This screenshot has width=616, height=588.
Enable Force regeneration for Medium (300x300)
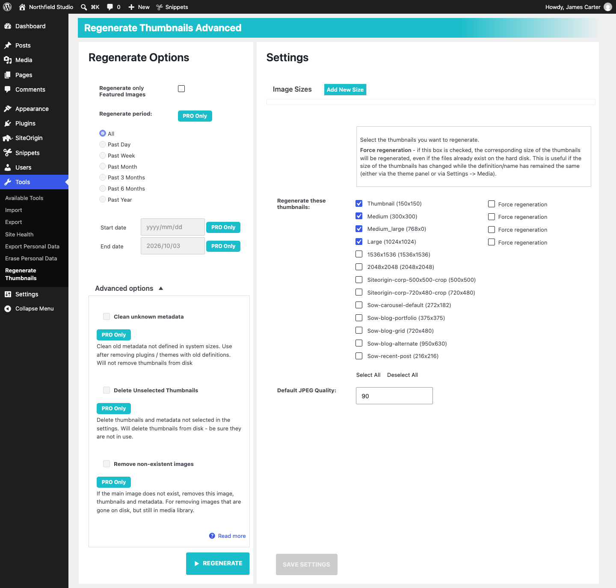(492, 217)
